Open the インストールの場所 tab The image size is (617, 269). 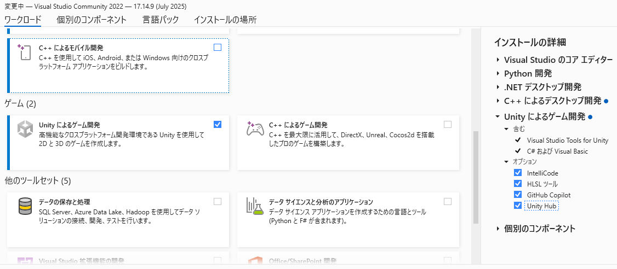(x=225, y=20)
